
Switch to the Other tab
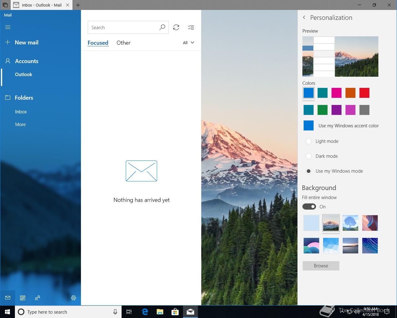[123, 43]
